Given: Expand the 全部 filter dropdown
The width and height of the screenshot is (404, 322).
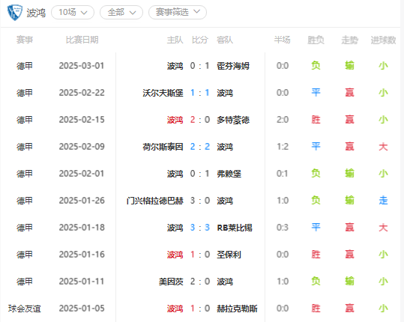Looking at the screenshot, I should tap(121, 12).
